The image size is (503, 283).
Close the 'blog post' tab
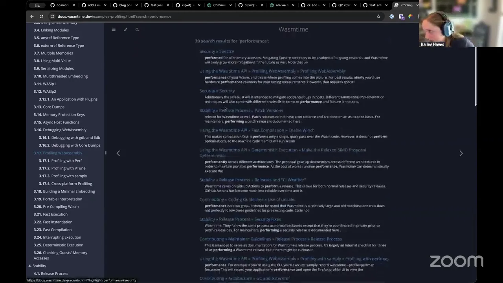136,5
